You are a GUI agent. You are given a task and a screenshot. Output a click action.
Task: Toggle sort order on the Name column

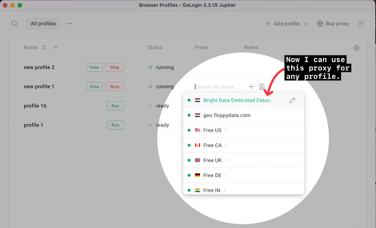(x=44, y=47)
